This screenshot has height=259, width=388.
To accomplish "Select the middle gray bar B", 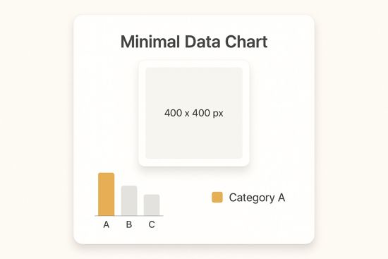I will pyautogui.click(x=129, y=200).
